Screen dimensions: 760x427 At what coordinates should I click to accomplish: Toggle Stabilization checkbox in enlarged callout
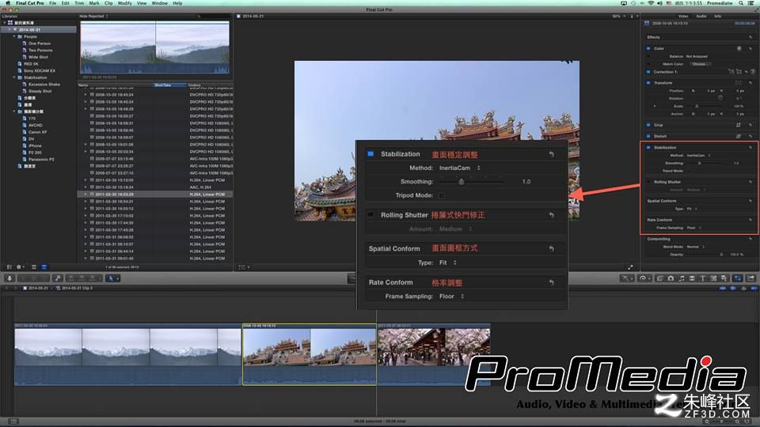coord(370,154)
